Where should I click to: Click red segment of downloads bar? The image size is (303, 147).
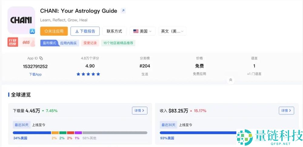point(71,133)
